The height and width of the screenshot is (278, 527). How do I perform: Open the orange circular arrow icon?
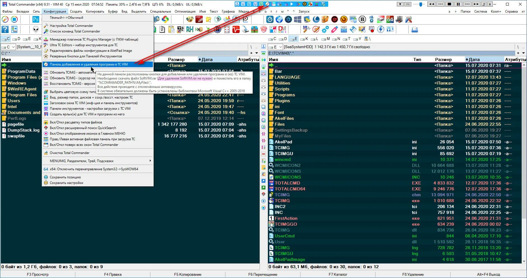(x=344, y=19)
